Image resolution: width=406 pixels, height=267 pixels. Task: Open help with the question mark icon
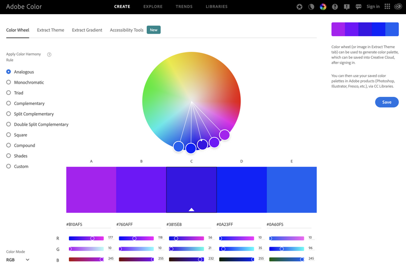(x=335, y=7)
